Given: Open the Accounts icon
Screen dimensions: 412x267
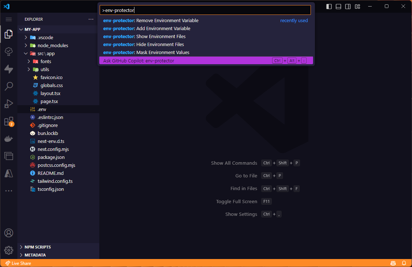Looking at the screenshot, I should (9, 233).
